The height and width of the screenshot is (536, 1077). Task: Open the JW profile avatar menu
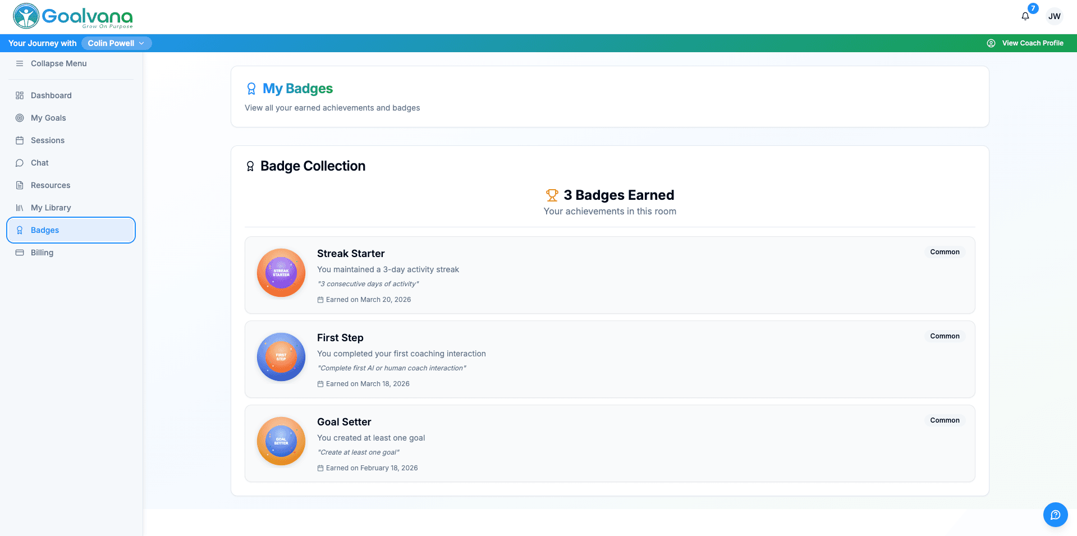click(1055, 16)
